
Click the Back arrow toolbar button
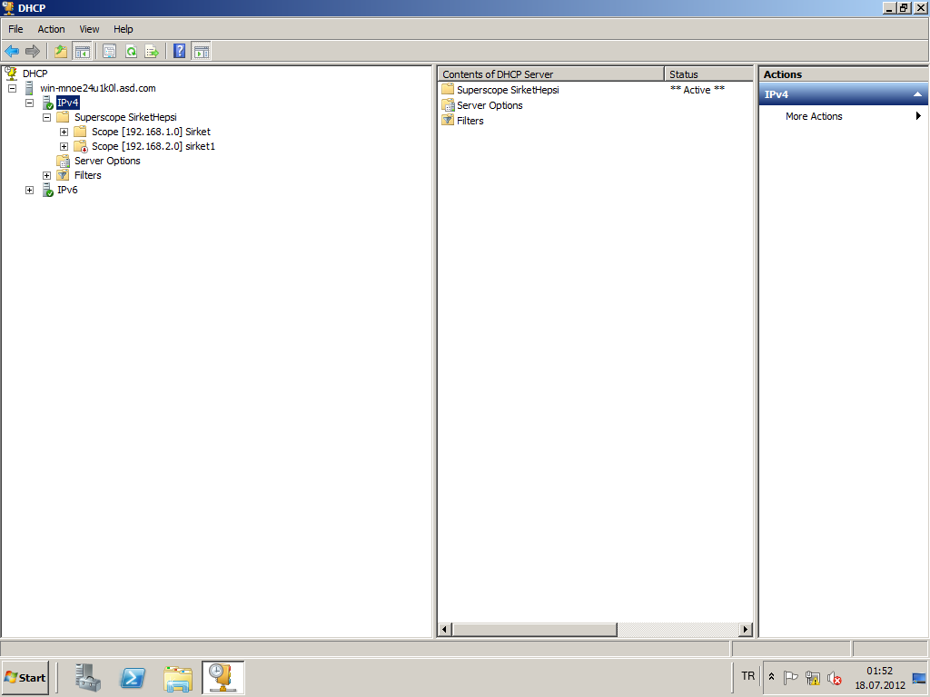[x=12, y=52]
